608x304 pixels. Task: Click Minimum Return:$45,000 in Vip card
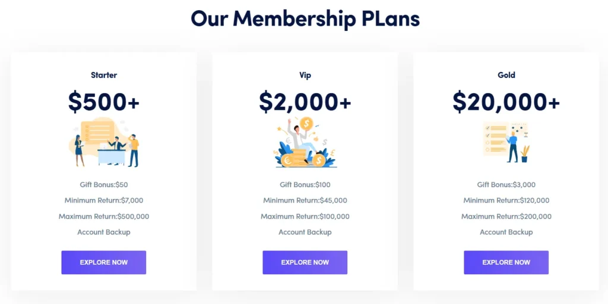305,201
